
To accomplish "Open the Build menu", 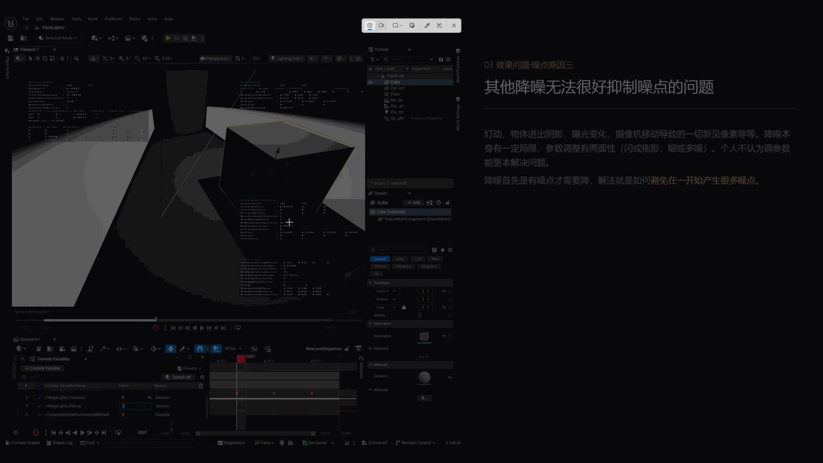I will point(93,19).
